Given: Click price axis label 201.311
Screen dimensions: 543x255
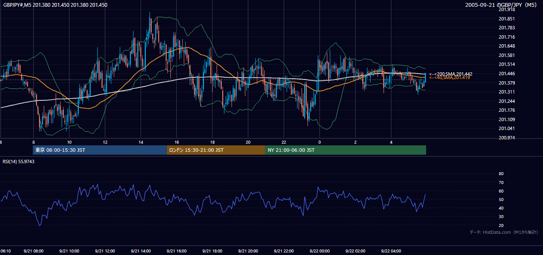Looking at the screenshot, I should (x=506, y=92).
